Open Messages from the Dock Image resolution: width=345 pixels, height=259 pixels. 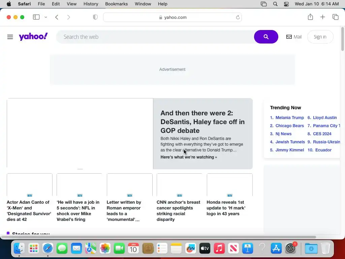[x=62, y=249]
